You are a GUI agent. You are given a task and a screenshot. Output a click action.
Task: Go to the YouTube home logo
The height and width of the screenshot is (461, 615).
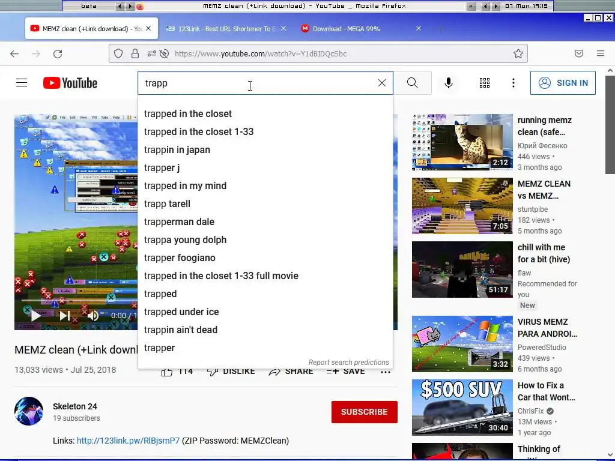click(x=70, y=83)
